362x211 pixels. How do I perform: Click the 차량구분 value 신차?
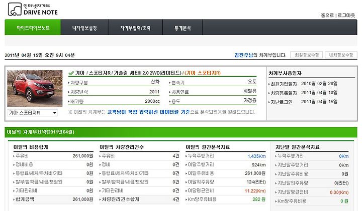pos(155,82)
